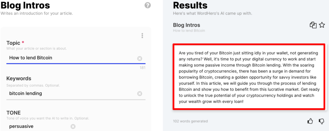Give the result a thumbs down
Viewport: 329px width, 131px height.
pyautogui.click(x=321, y=121)
